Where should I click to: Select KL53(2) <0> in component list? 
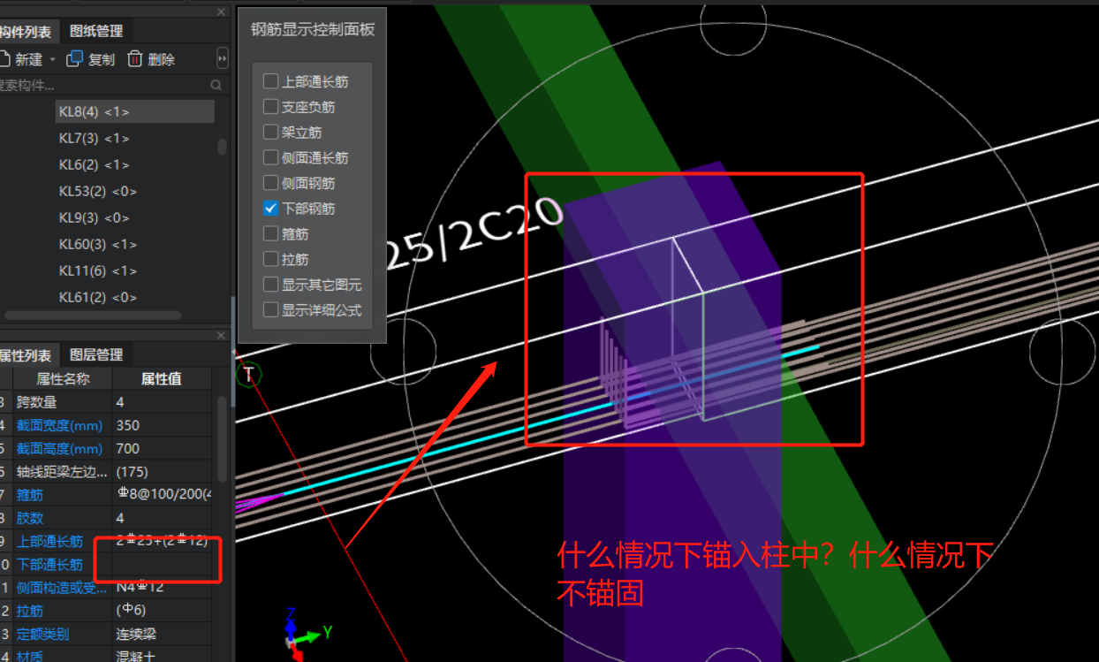tap(98, 191)
